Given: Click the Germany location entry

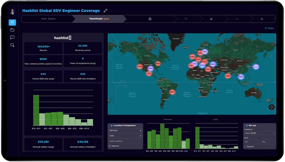Looking at the screenshot, I should tap(125, 131).
